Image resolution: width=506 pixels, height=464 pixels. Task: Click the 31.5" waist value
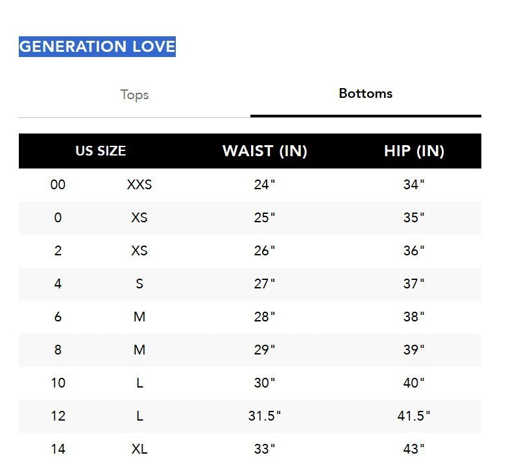tap(265, 416)
